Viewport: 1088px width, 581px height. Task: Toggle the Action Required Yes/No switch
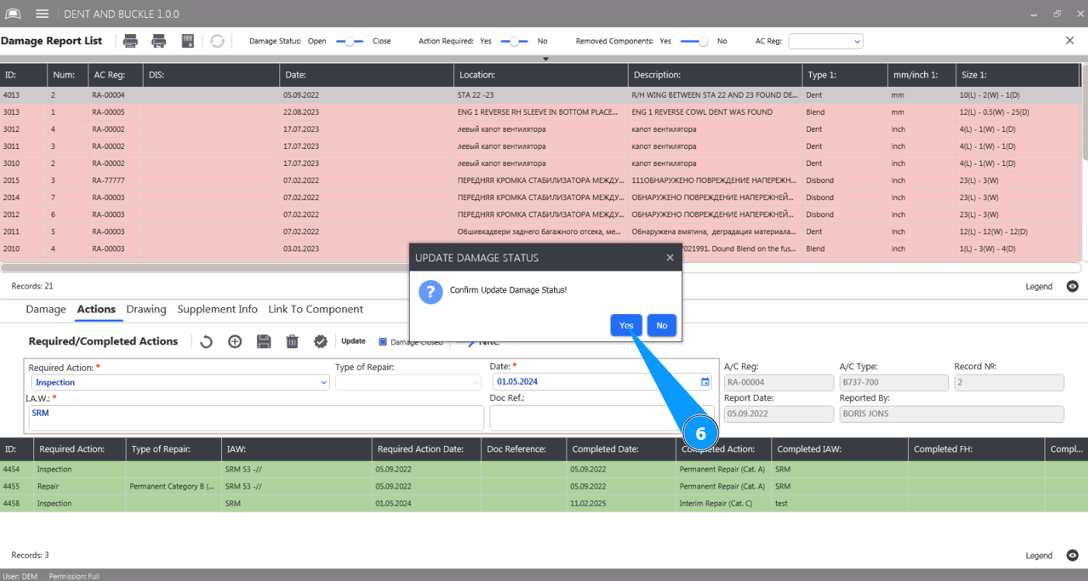pos(514,41)
